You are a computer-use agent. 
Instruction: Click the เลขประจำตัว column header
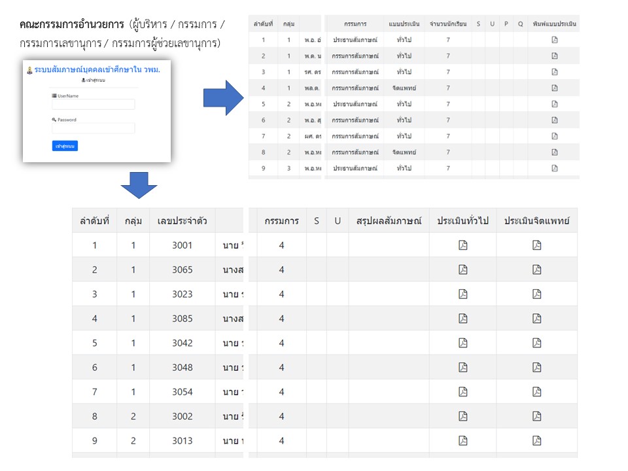click(x=183, y=220)
